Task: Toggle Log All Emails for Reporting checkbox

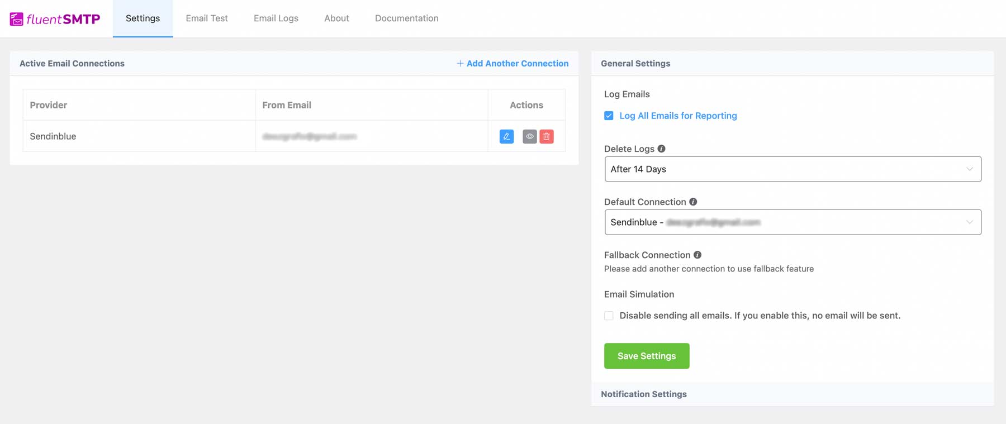Action: tap(609, 116)
